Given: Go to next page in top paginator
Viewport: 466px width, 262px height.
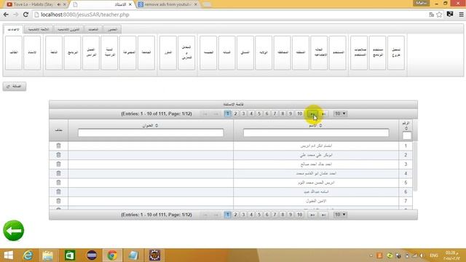Looking at the screenshot, I should (312, 114).
